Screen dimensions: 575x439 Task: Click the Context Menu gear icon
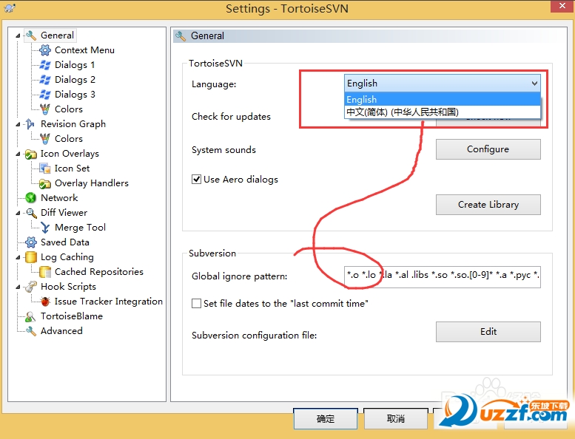(x=45, y=50)
